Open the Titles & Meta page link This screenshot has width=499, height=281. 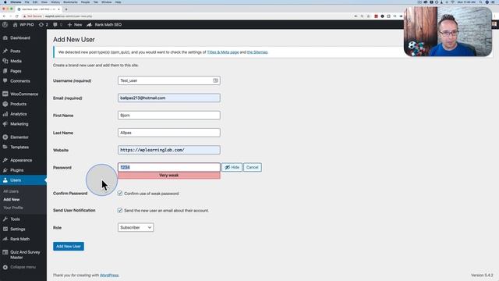click(223, 52)
